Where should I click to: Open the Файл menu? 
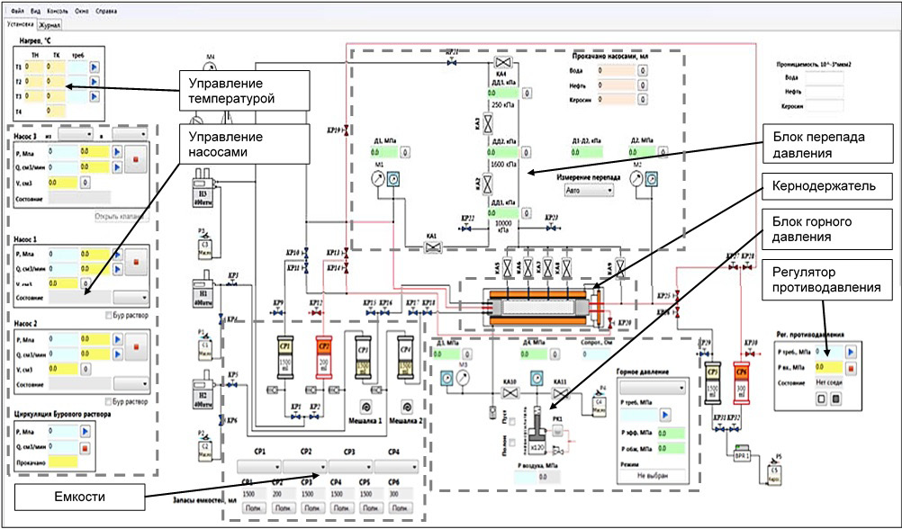tap(16, 11)
